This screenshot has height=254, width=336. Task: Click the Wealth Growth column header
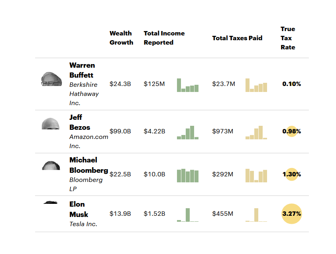[x=121, y=38]
